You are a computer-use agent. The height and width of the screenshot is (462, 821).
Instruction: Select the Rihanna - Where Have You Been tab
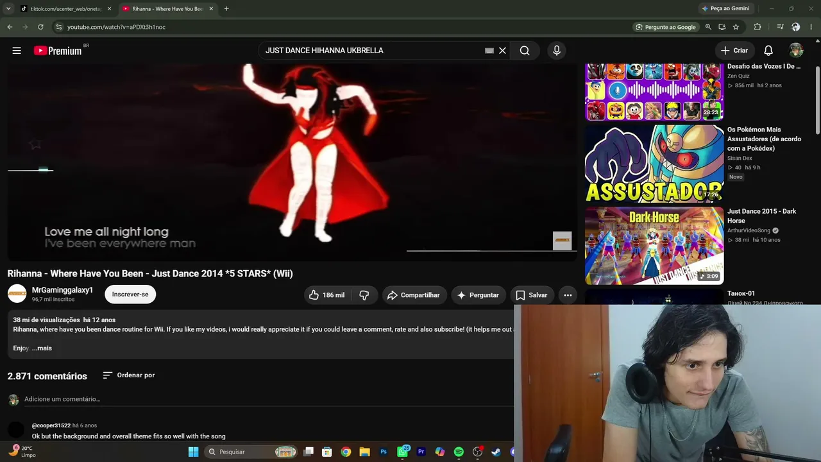[x=167, y=9]
